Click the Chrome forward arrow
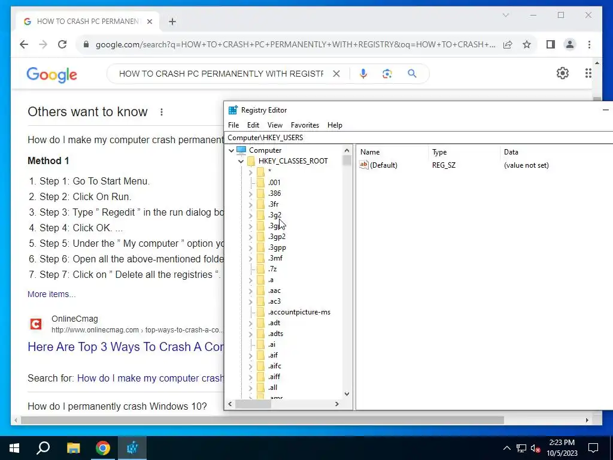This screenshot has width=613, height=460. [43, 44]
